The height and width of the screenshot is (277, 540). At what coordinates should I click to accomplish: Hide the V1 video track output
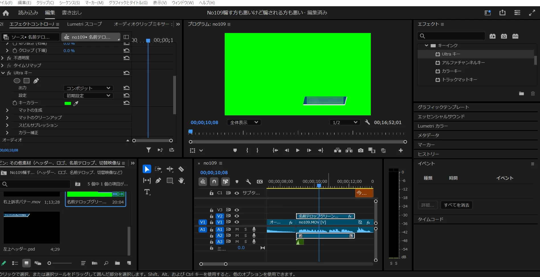click(237, 222)
